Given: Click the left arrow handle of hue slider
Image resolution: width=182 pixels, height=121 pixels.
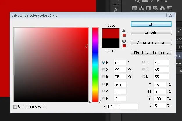Looking at the screenshot, I should coord(90,102).
